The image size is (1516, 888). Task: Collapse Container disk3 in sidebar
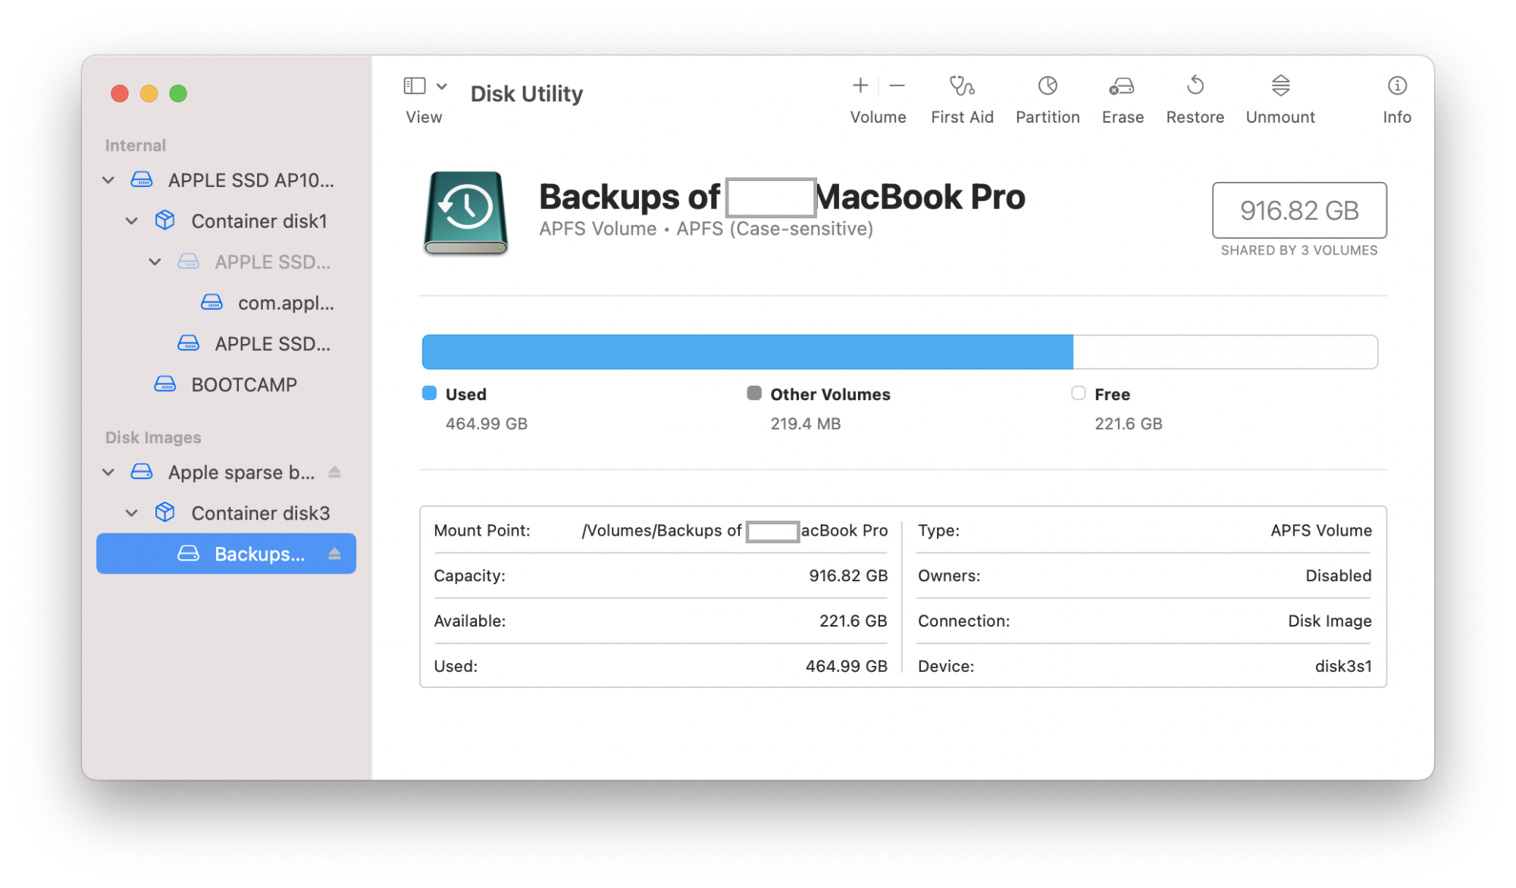pos(132,513)
